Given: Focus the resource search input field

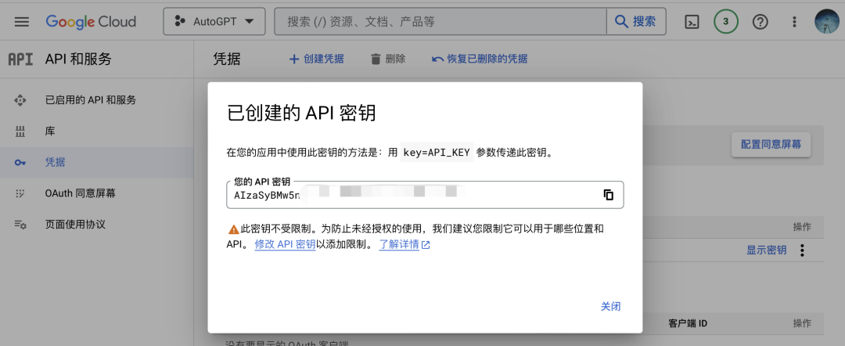Looking at the screenshot, I should tap(440, 22).
